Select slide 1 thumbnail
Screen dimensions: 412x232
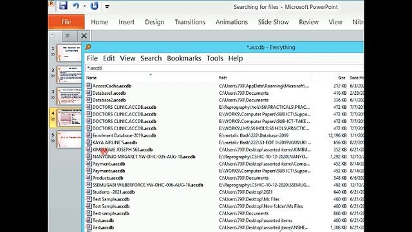pyautogui.click(x=69, y=53)
